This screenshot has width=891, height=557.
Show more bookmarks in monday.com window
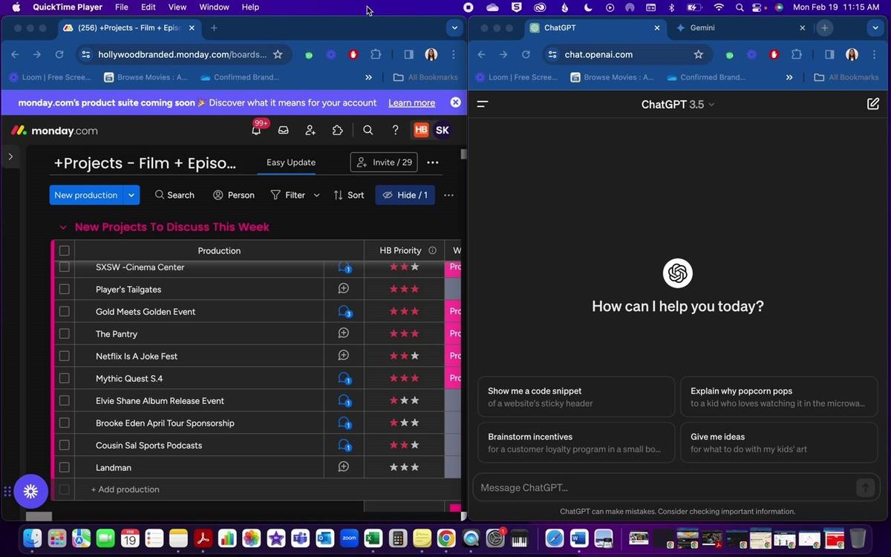click(368, 77)
